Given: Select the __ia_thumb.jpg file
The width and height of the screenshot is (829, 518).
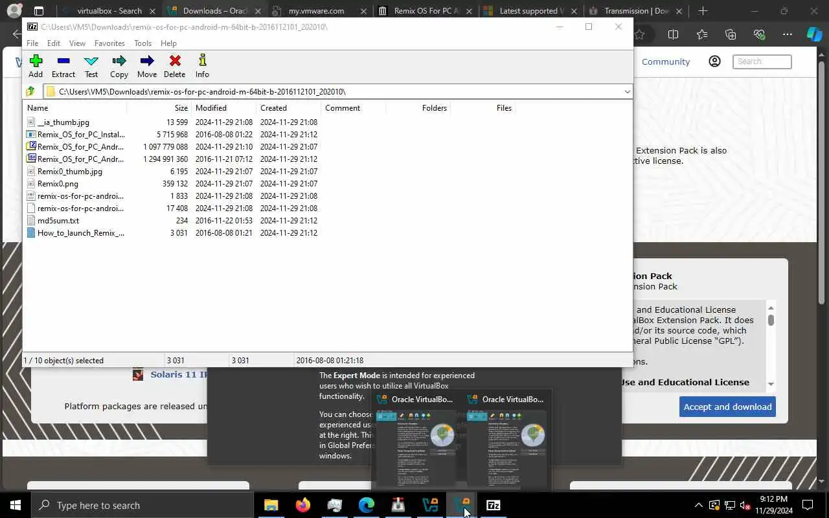Looking at the screenshot, I should [x=63, y=122].
